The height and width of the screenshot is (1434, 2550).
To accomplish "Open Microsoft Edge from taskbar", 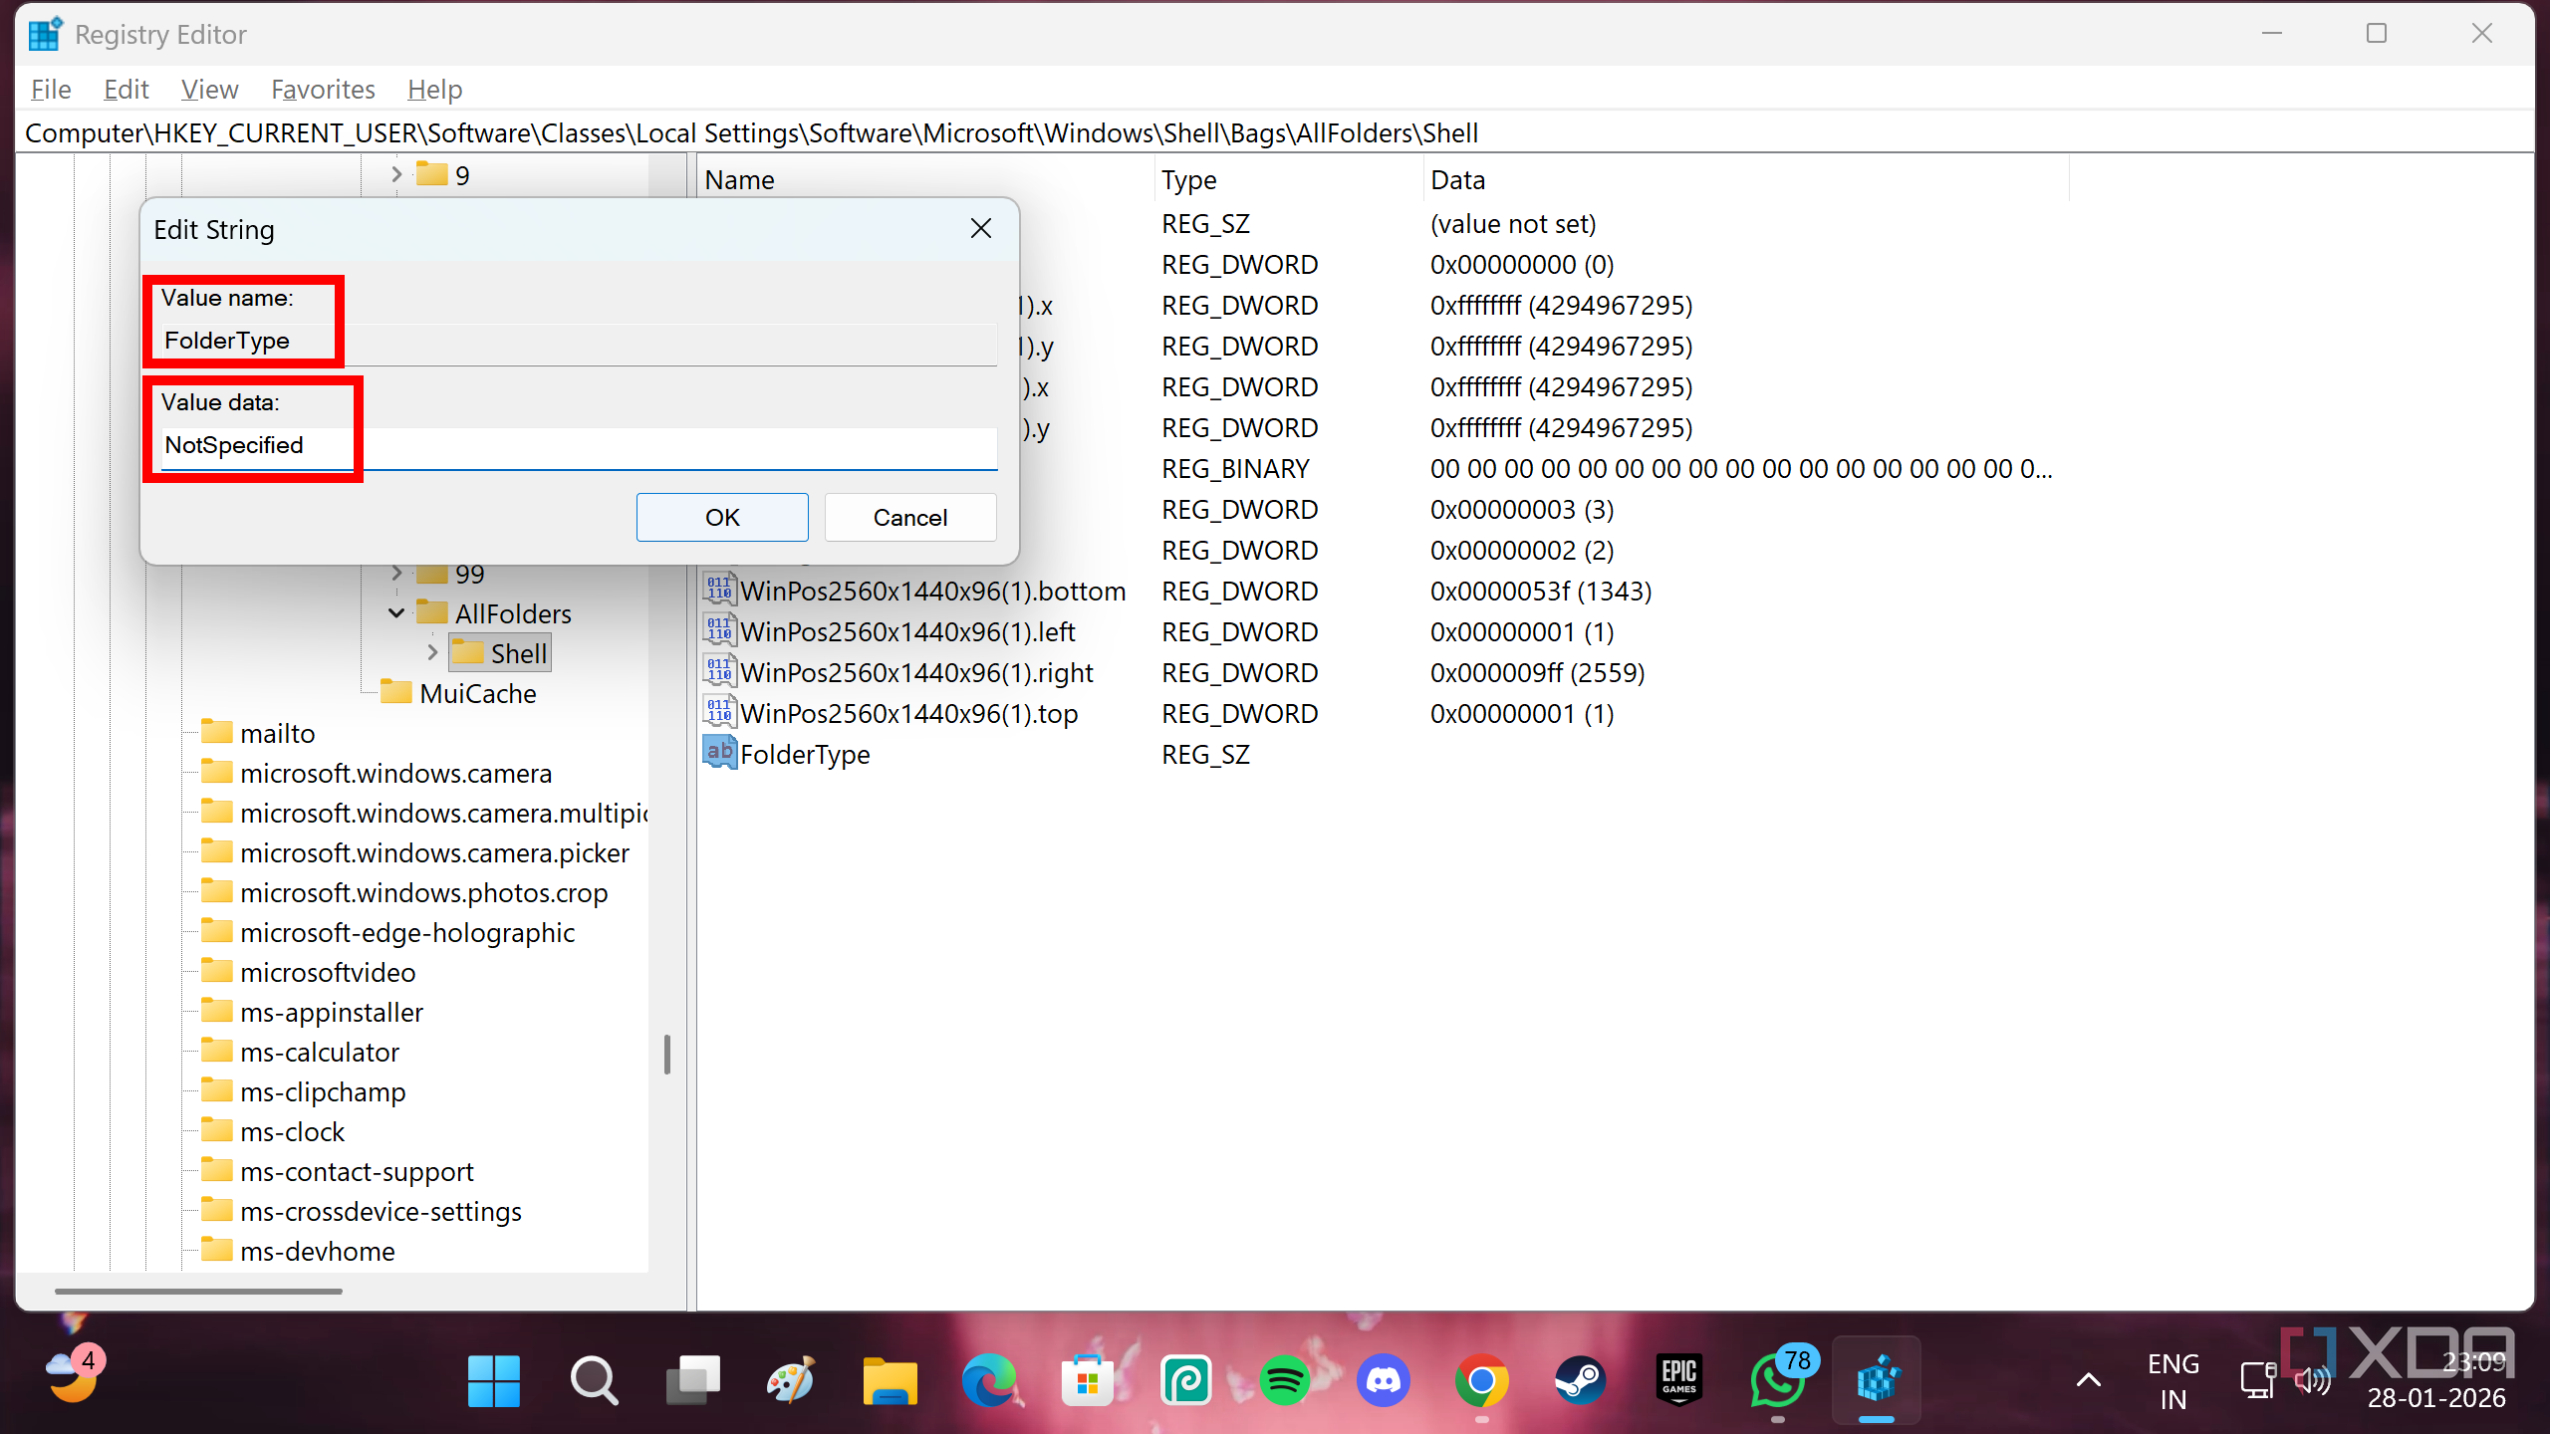I will click(x=988, y=1381).
